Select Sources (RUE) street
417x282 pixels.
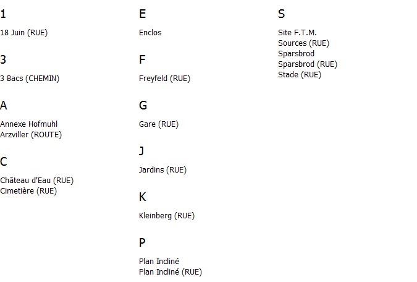304,43
